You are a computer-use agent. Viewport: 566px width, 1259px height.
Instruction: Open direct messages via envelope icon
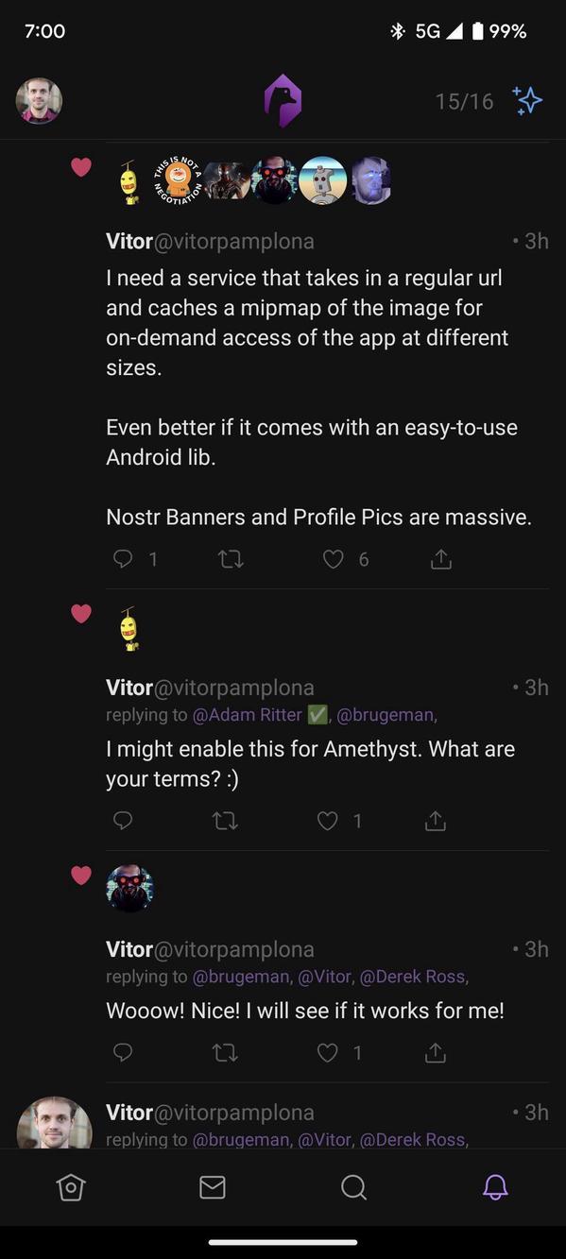(x=213, y=1187)
